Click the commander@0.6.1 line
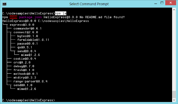Screen dimensions: 178x104 [27, 28]
